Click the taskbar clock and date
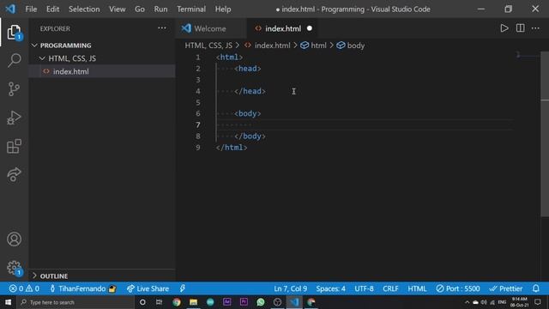The image size is (549, 309). 519,302
